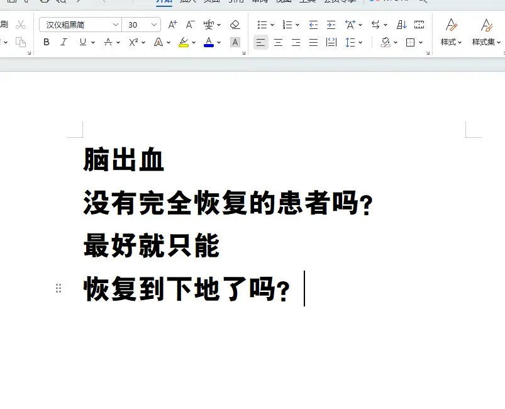Expand the strikethrough dropdown arrow
The image size is (505, 409).
point(118,43)
